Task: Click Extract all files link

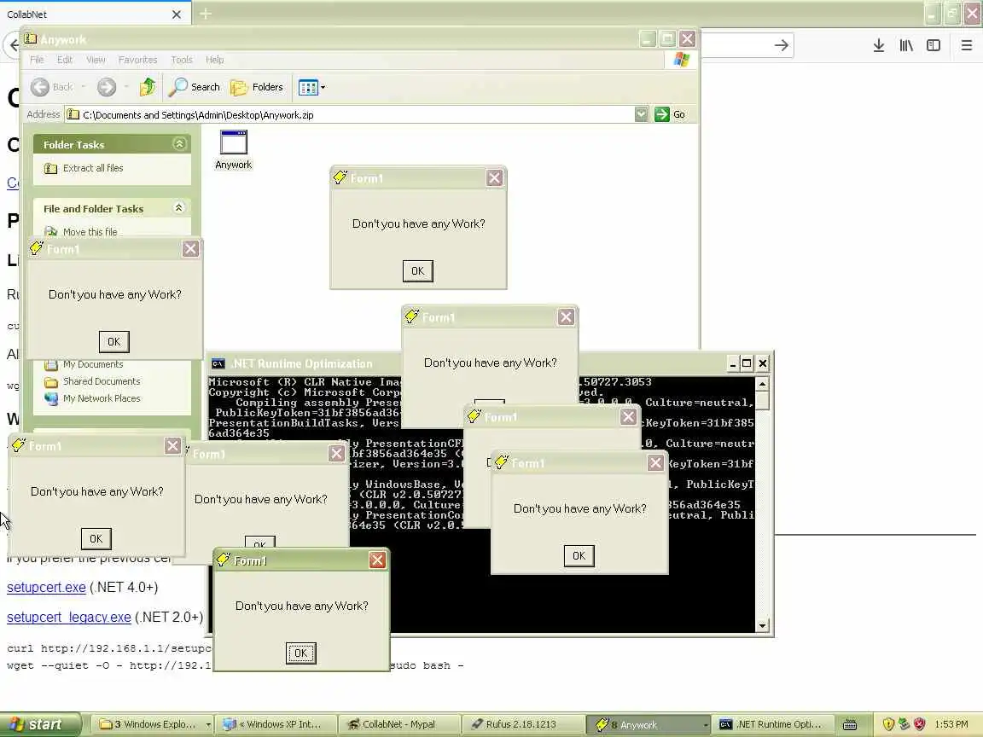Action: coord(93,168)
